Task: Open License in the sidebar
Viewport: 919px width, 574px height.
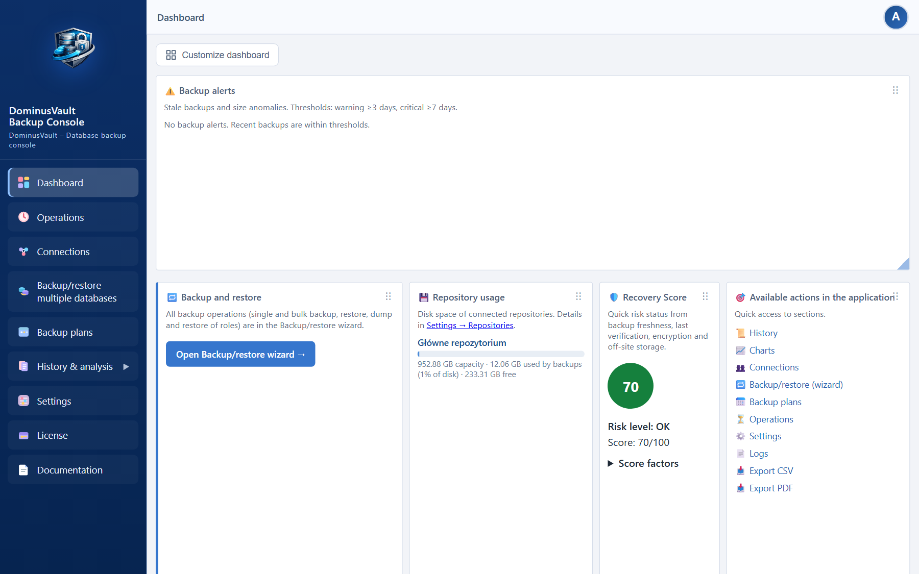Action: [x=73, y=435]
